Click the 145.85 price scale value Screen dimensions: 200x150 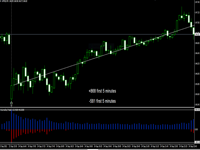tap(197, 84)
